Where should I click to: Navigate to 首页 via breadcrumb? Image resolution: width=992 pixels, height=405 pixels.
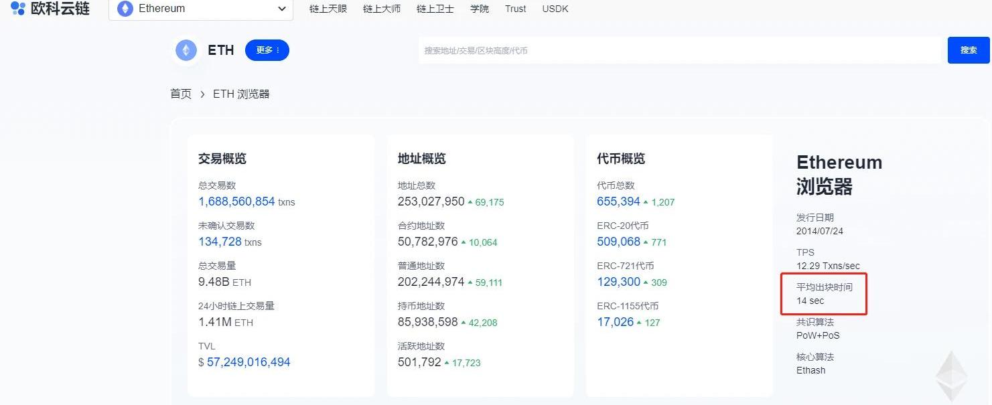point(181,94)
